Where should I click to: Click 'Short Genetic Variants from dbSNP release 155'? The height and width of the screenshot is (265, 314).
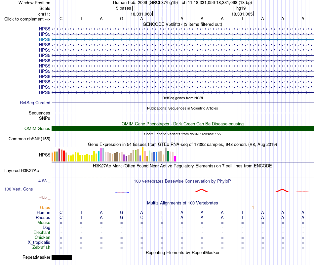(182, 134)
